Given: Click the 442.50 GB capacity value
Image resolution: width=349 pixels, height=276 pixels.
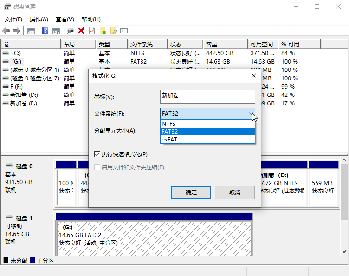Looking at the screenshot, I should (x=220, y=53).
